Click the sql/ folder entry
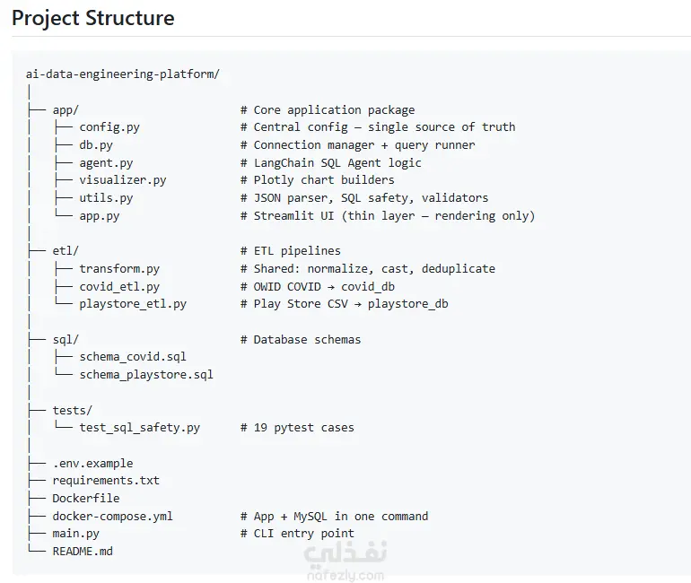Viewport: 691px width, 583px height. pyautogui.click(x=66, y=340)
